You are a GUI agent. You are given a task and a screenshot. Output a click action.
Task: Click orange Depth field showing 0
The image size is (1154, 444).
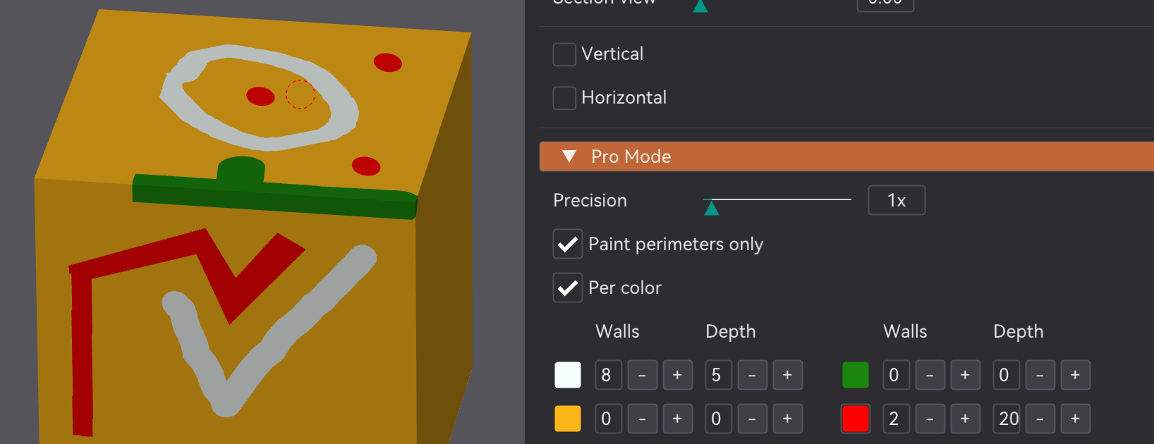pyautogui.click(x=718, y=419)
